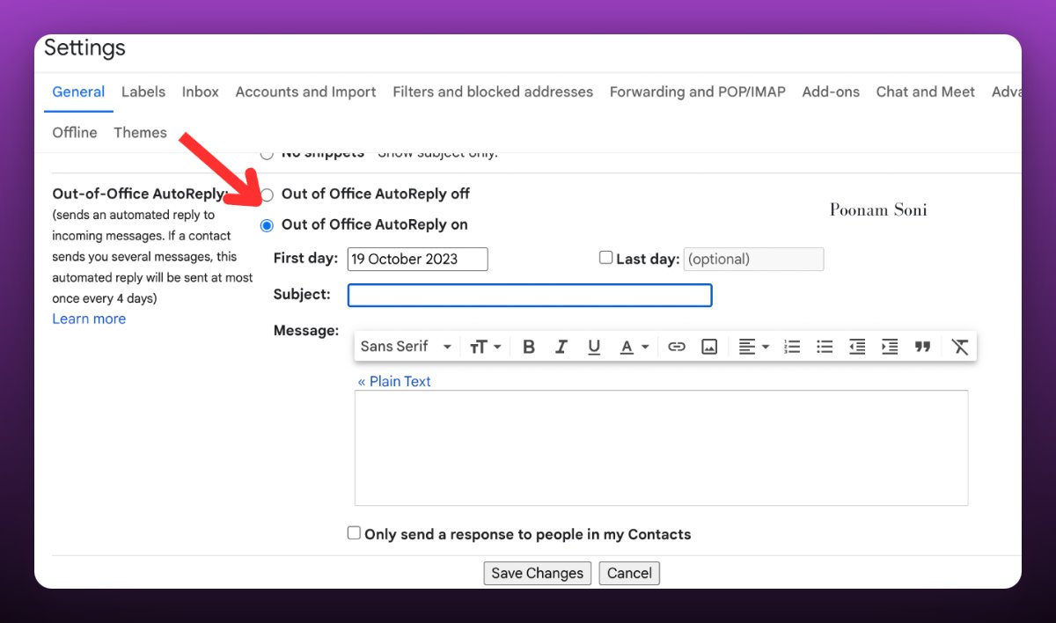
Task: Toggle underline formatting in message toolbar
Action: [594, 347]
